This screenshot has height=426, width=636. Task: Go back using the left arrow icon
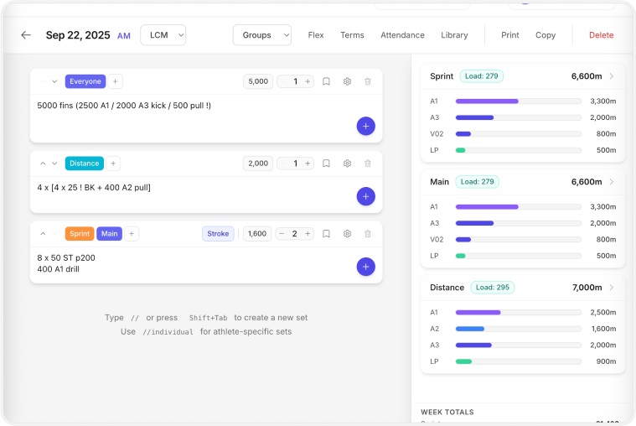coord(26,35)
